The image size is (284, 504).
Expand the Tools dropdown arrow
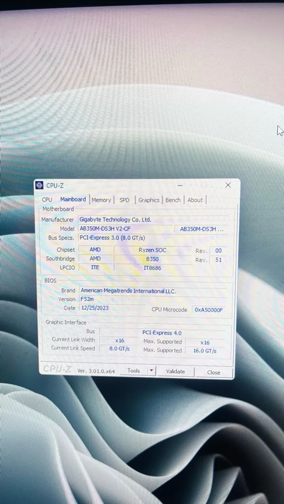pos(152,371)
